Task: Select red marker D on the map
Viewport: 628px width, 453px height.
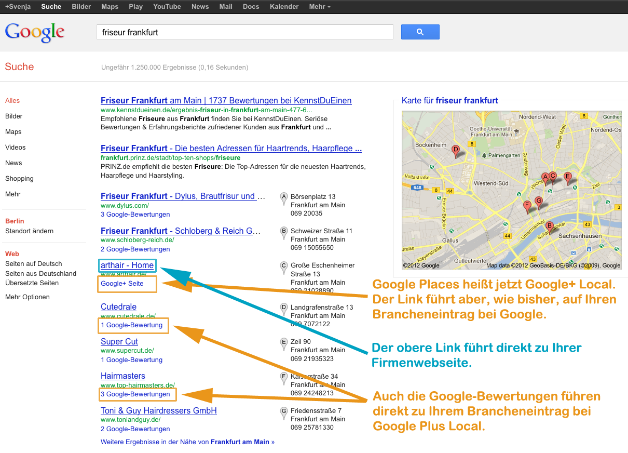Action: 456,151
